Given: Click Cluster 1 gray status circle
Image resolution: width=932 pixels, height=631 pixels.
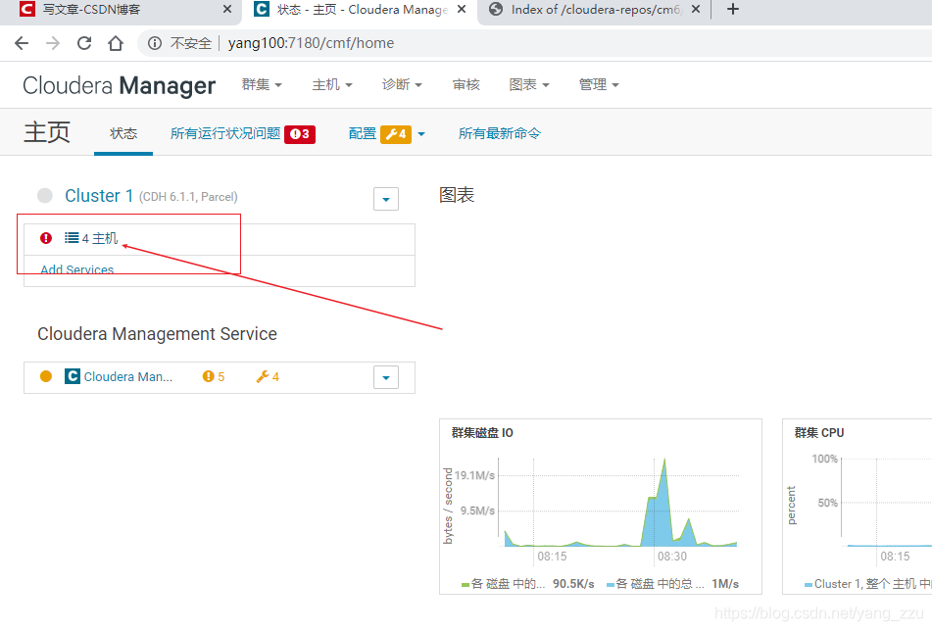Looking at the screenshot, I should [44, 196].
